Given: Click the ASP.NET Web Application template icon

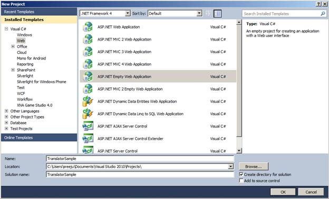Looking at the screenshot, I should (x=88, y=27).
